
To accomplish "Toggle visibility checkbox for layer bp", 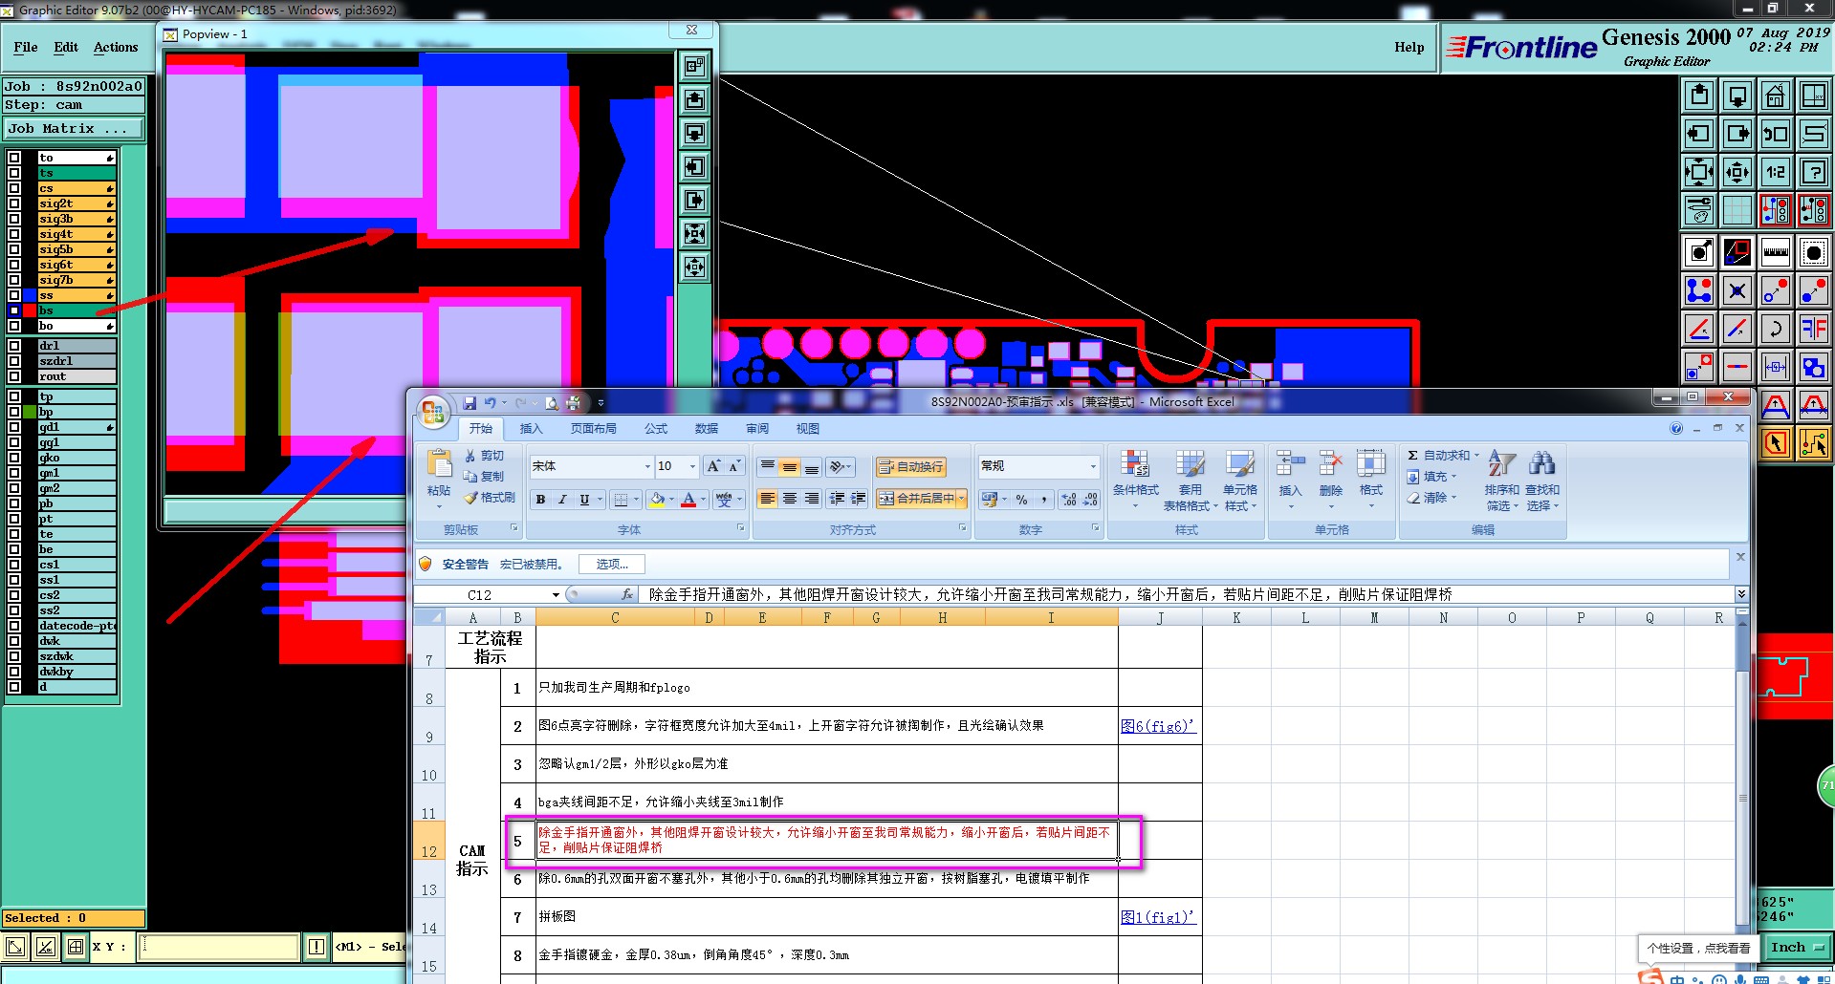I will pyautogui.click(x=14, y=412).
